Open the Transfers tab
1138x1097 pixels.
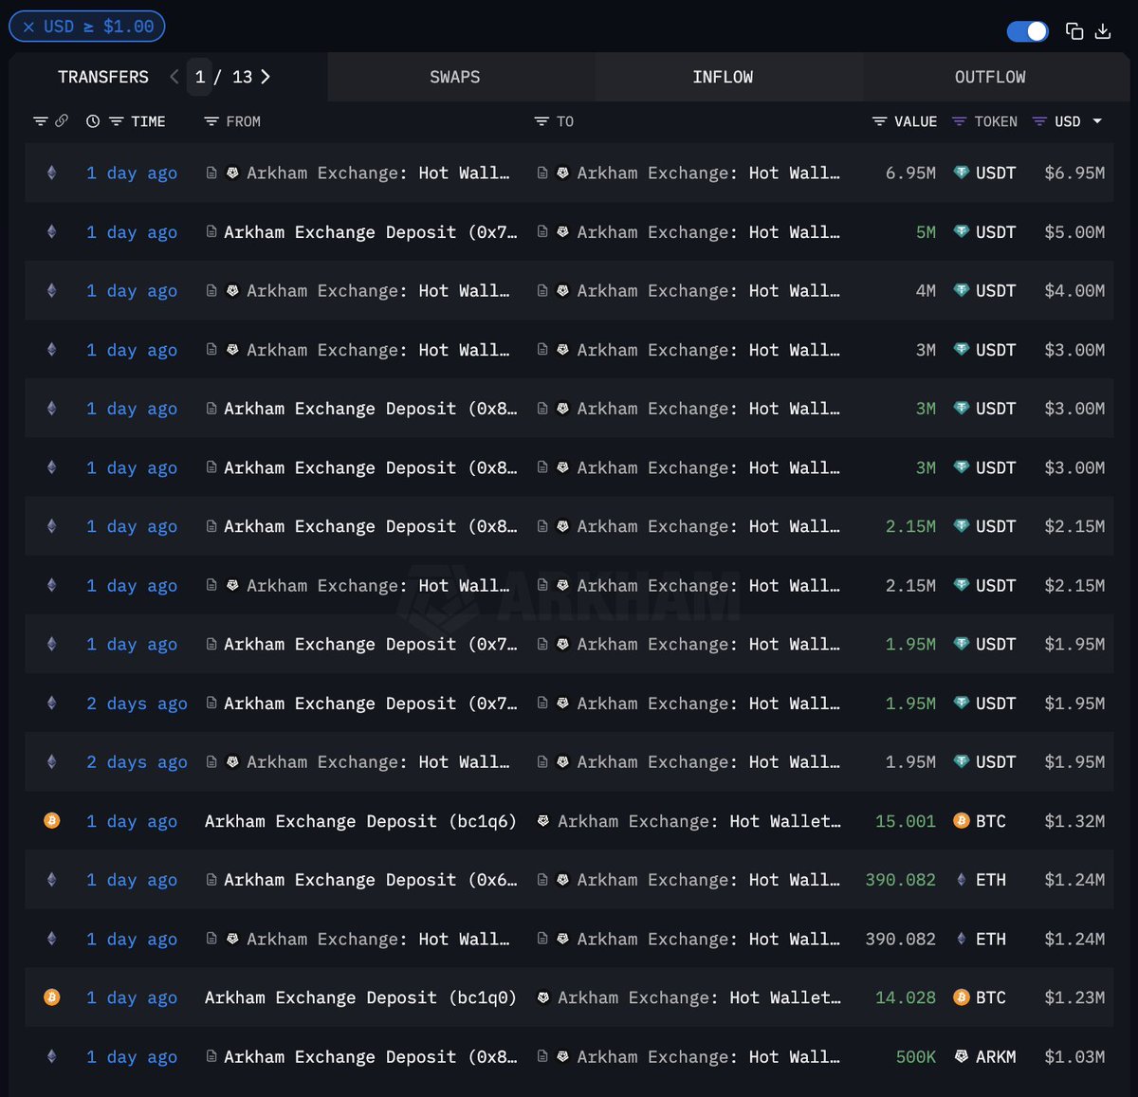coord(103,77)
